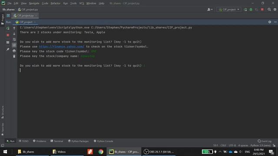Click CRLF line separator in status bar
The image size is (278, 156).
point(223,146)
